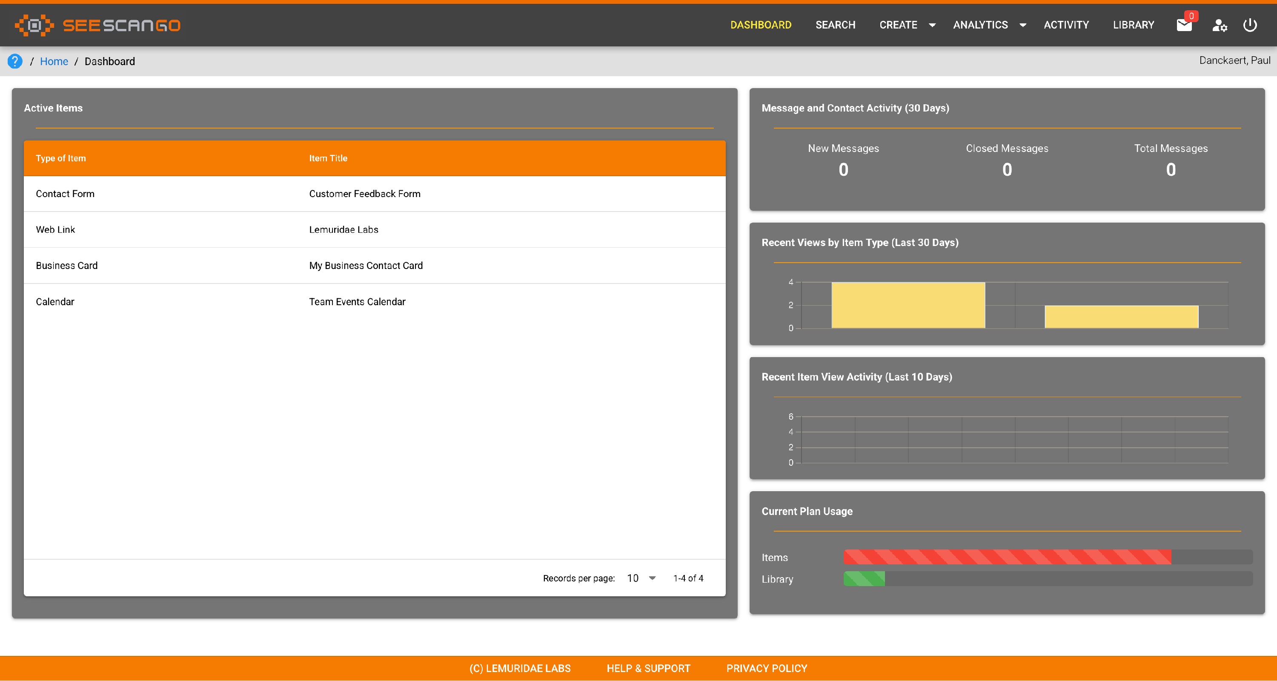
Task: Open the Activity menu item
Action: [x=1066, y=25]
